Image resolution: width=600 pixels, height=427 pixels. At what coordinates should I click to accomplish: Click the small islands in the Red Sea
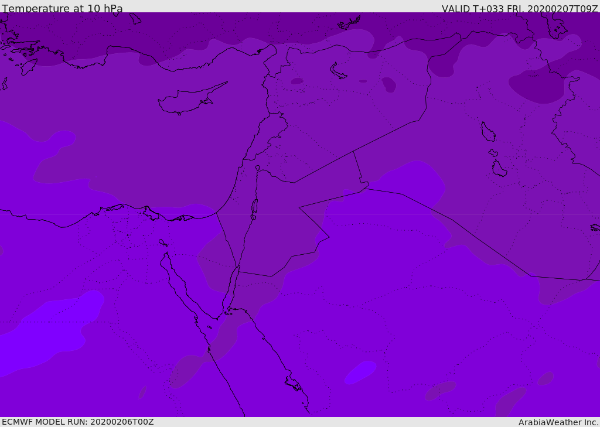coord(293,384)
